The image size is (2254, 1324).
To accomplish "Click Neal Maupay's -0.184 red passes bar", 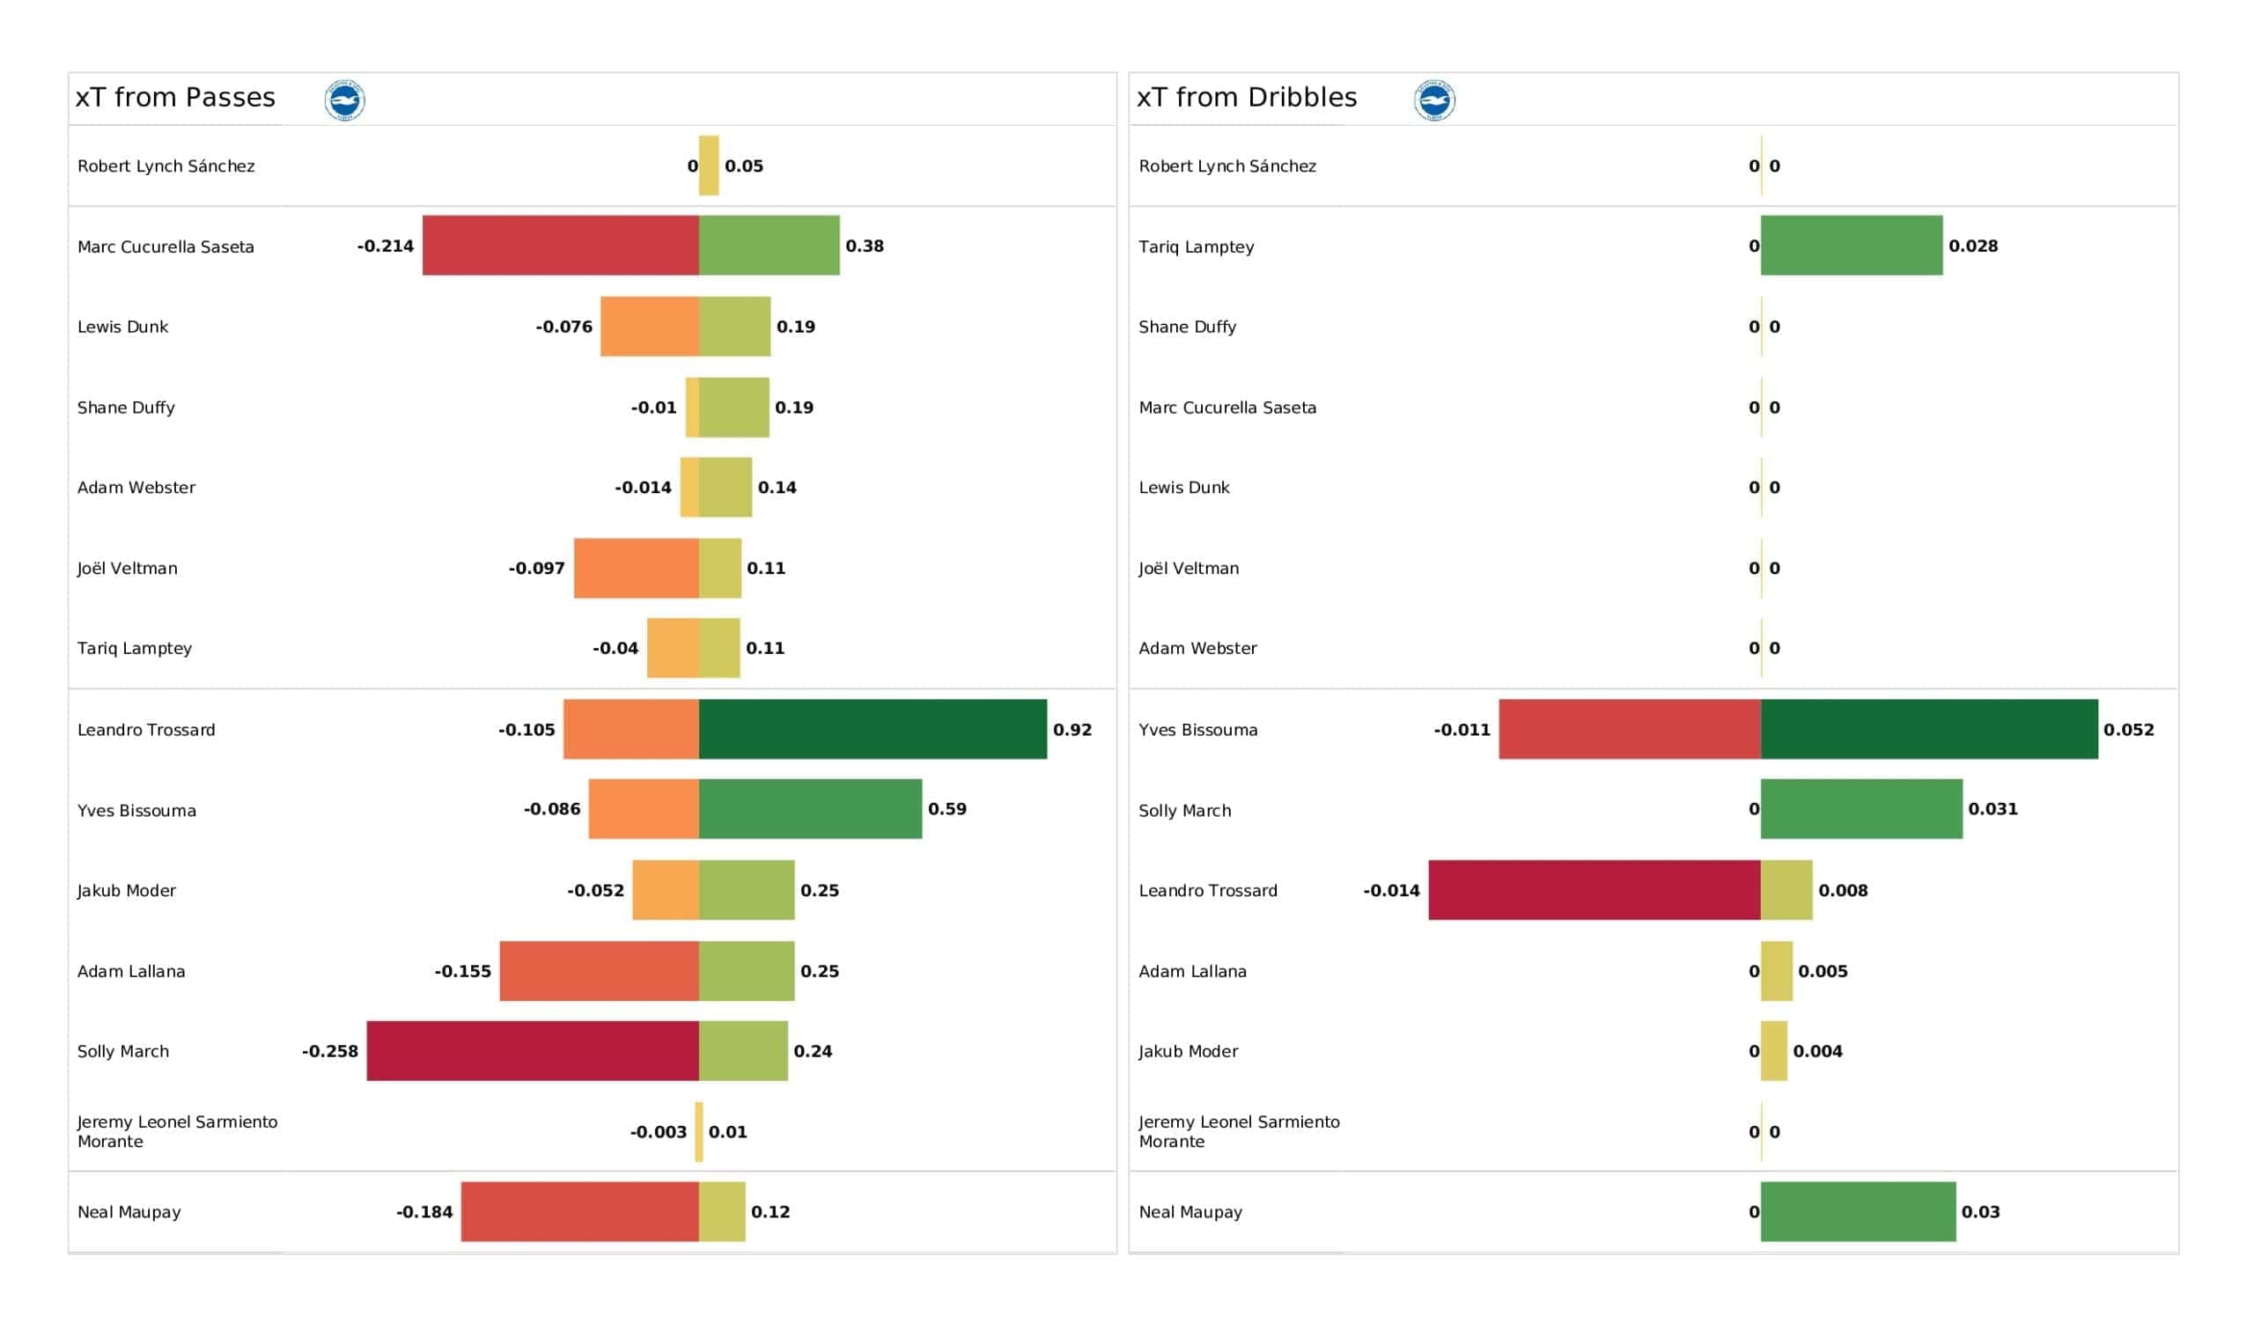I will (580, 1211).
